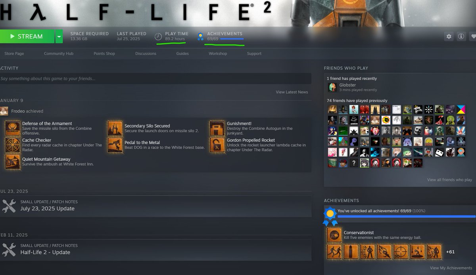Click question mark friend avatar
The width and height of the screenshot is (476, 275).
tap(354, 163)
